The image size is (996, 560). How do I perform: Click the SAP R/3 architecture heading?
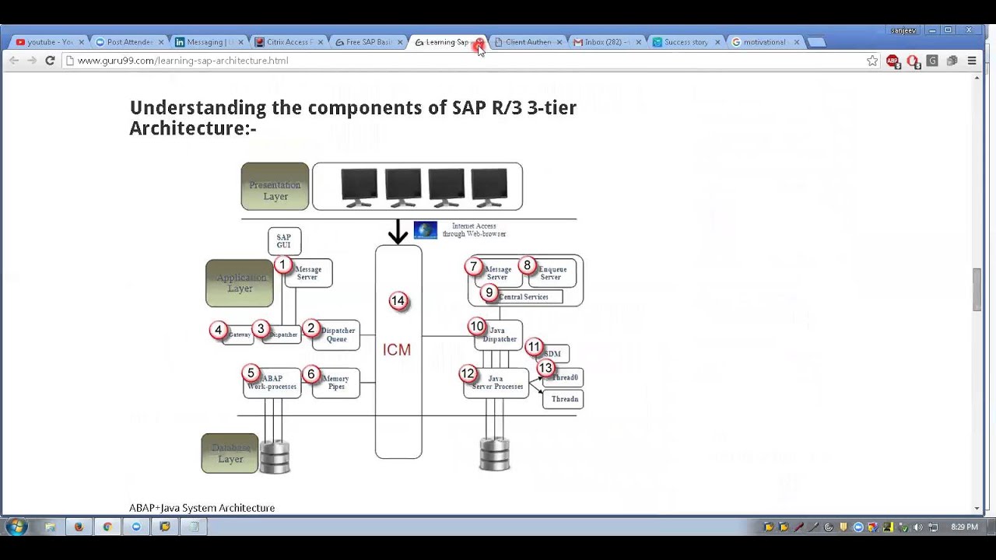tap(352, 117)
